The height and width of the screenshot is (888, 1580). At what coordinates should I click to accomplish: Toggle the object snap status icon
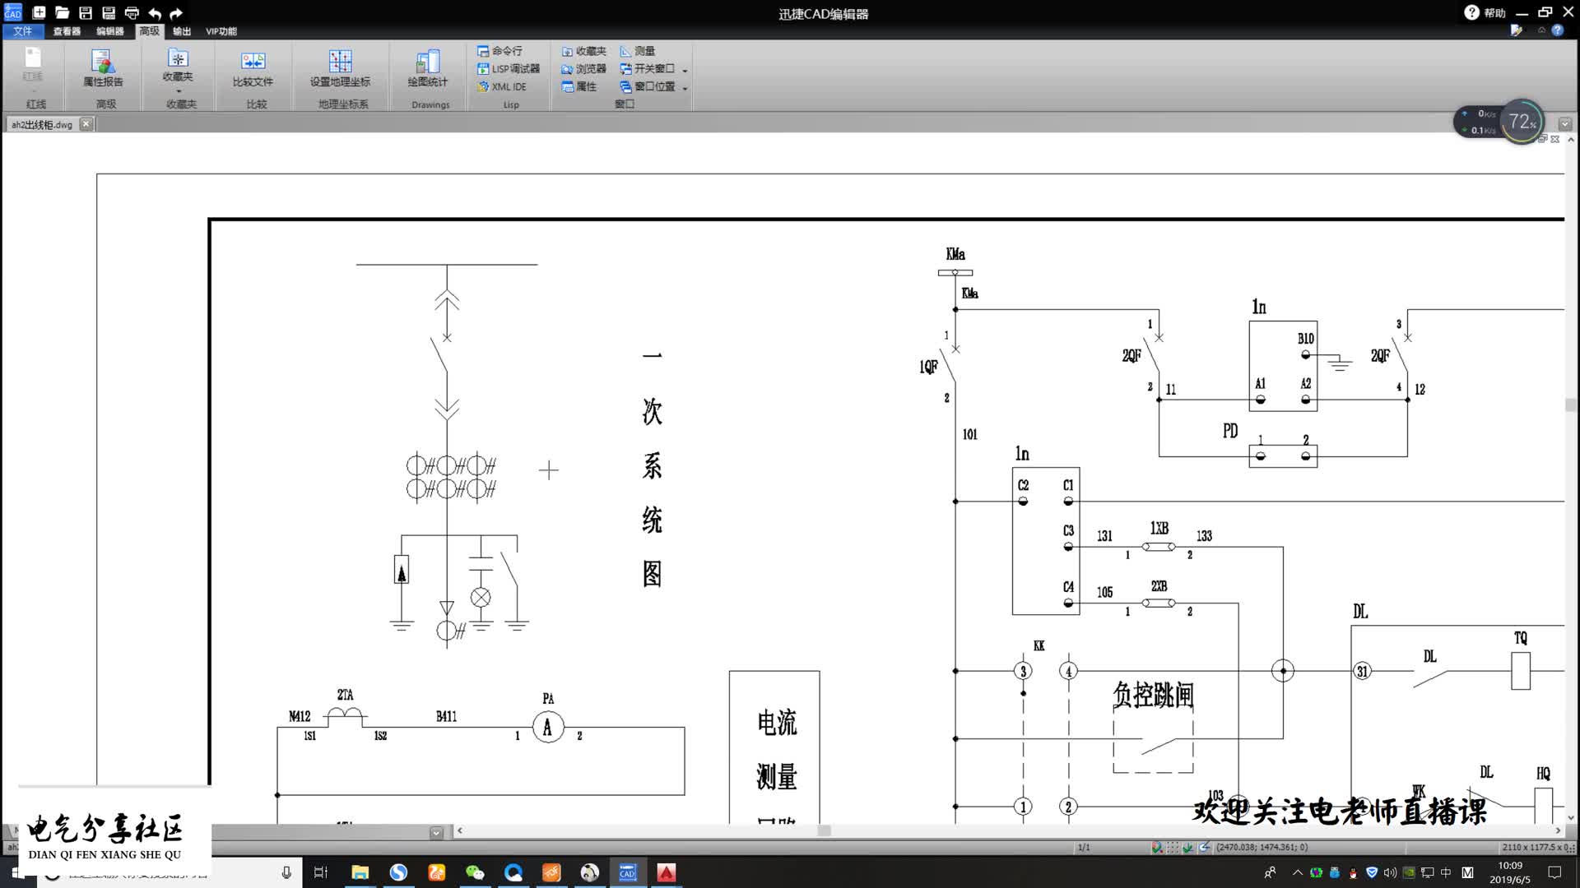pos(1204,848)
